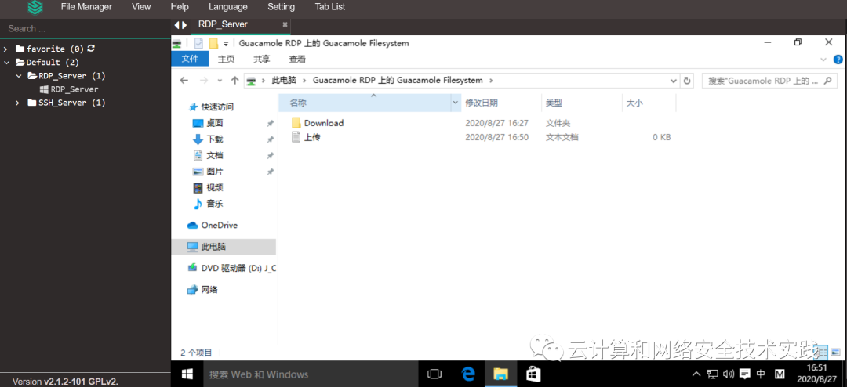This screenshot has width=847, height=387.
Task: Click the Properties quick access icon
Action: pyautogui.click(x=198, y=43)
